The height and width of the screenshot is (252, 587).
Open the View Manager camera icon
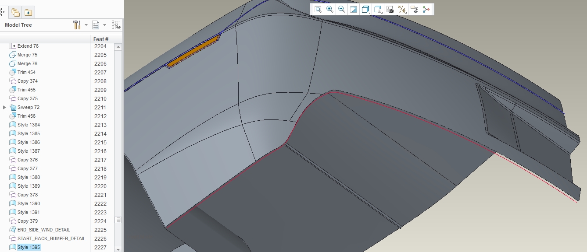[x=390, y=9]
